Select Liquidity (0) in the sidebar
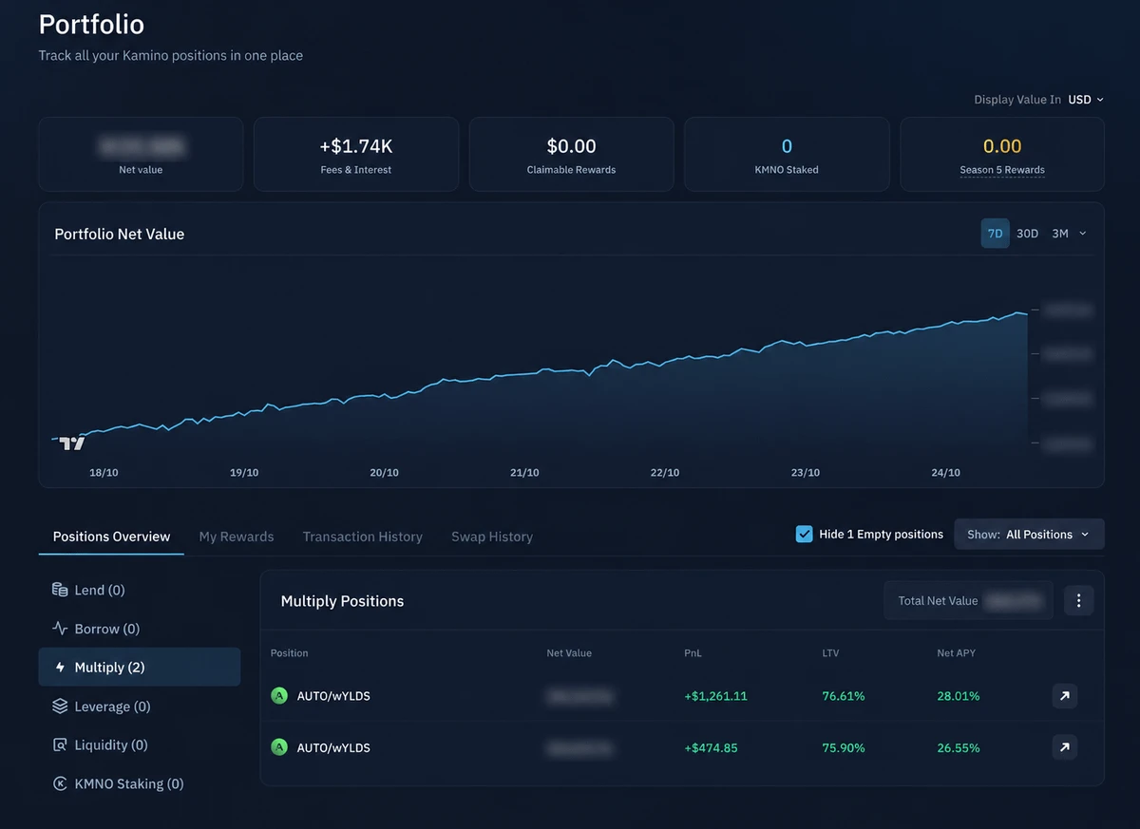The height and width of the screenshot is (829, 1140). click(140, 745)
